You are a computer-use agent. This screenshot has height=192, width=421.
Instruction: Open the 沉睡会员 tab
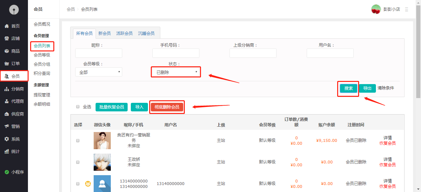pyautogui.click(x=146, y=33)
